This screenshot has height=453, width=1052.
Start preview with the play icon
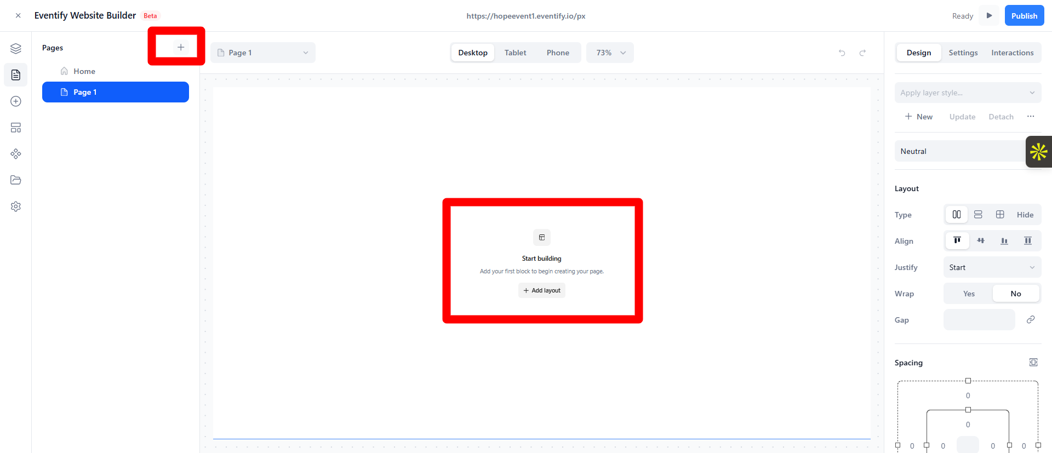(x=990, y=15)
